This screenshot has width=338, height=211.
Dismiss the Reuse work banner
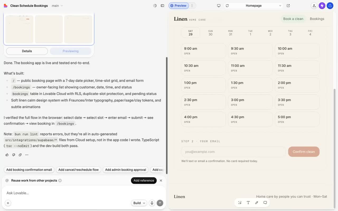[x=161, y=181]
